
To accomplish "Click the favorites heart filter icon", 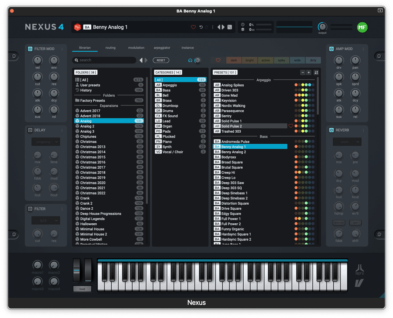I will pyautogui.click(x=218, y=60).
